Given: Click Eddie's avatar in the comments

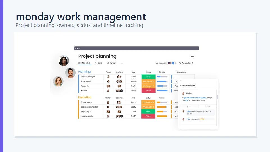Looking at the screenshot, I should pyautogui.click(x=183, y=111).
